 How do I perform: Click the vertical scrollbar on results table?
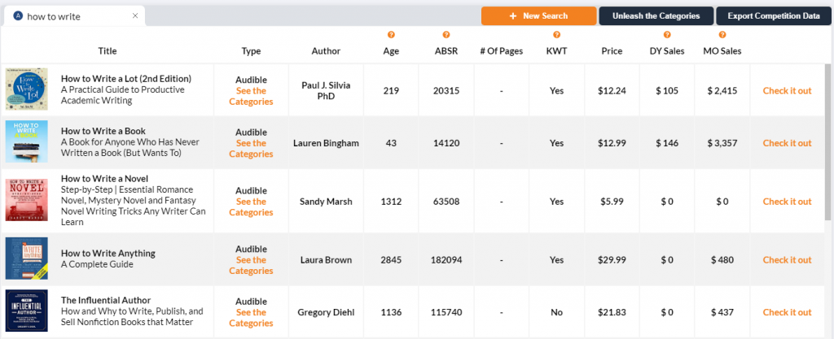click(828, 163)
